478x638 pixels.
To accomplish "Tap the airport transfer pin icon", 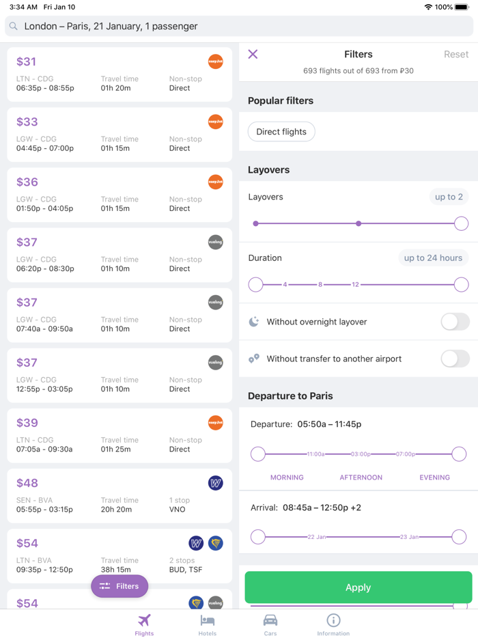I will (x=254, y=359).
